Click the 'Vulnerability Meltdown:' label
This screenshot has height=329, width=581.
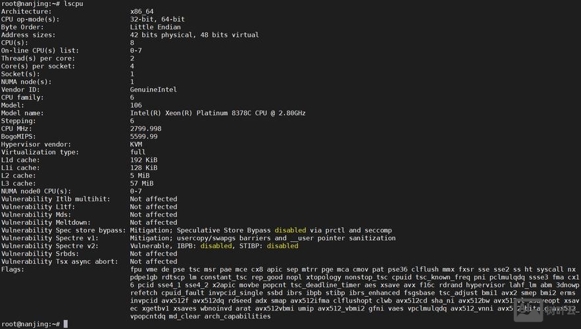click(x=45, y=222)
